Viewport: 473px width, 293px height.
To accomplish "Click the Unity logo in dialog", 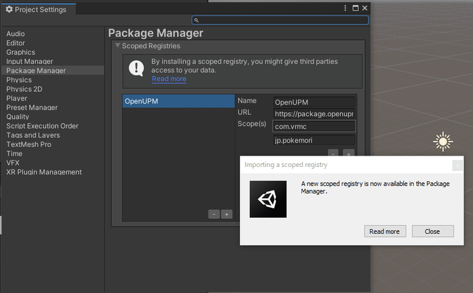I will [268, 199].
